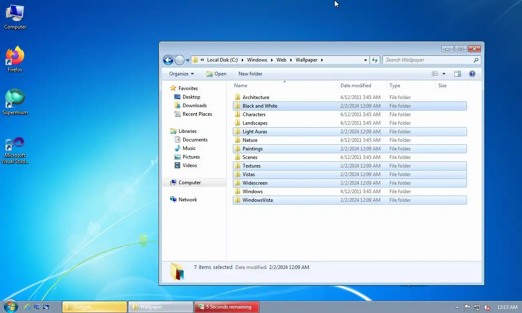Click the Web breadcrumb segment
Viewport: 522px width, 313px height.
click(281, 60)
